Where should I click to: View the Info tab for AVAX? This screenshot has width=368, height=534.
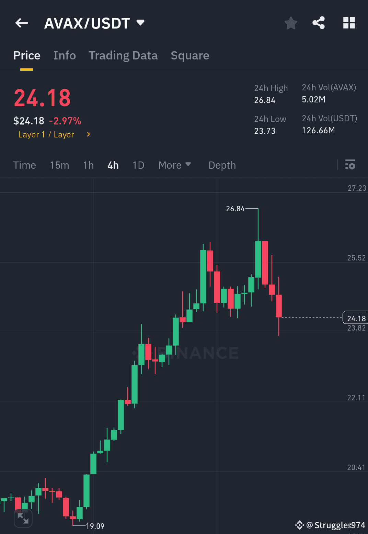point(65,55)
